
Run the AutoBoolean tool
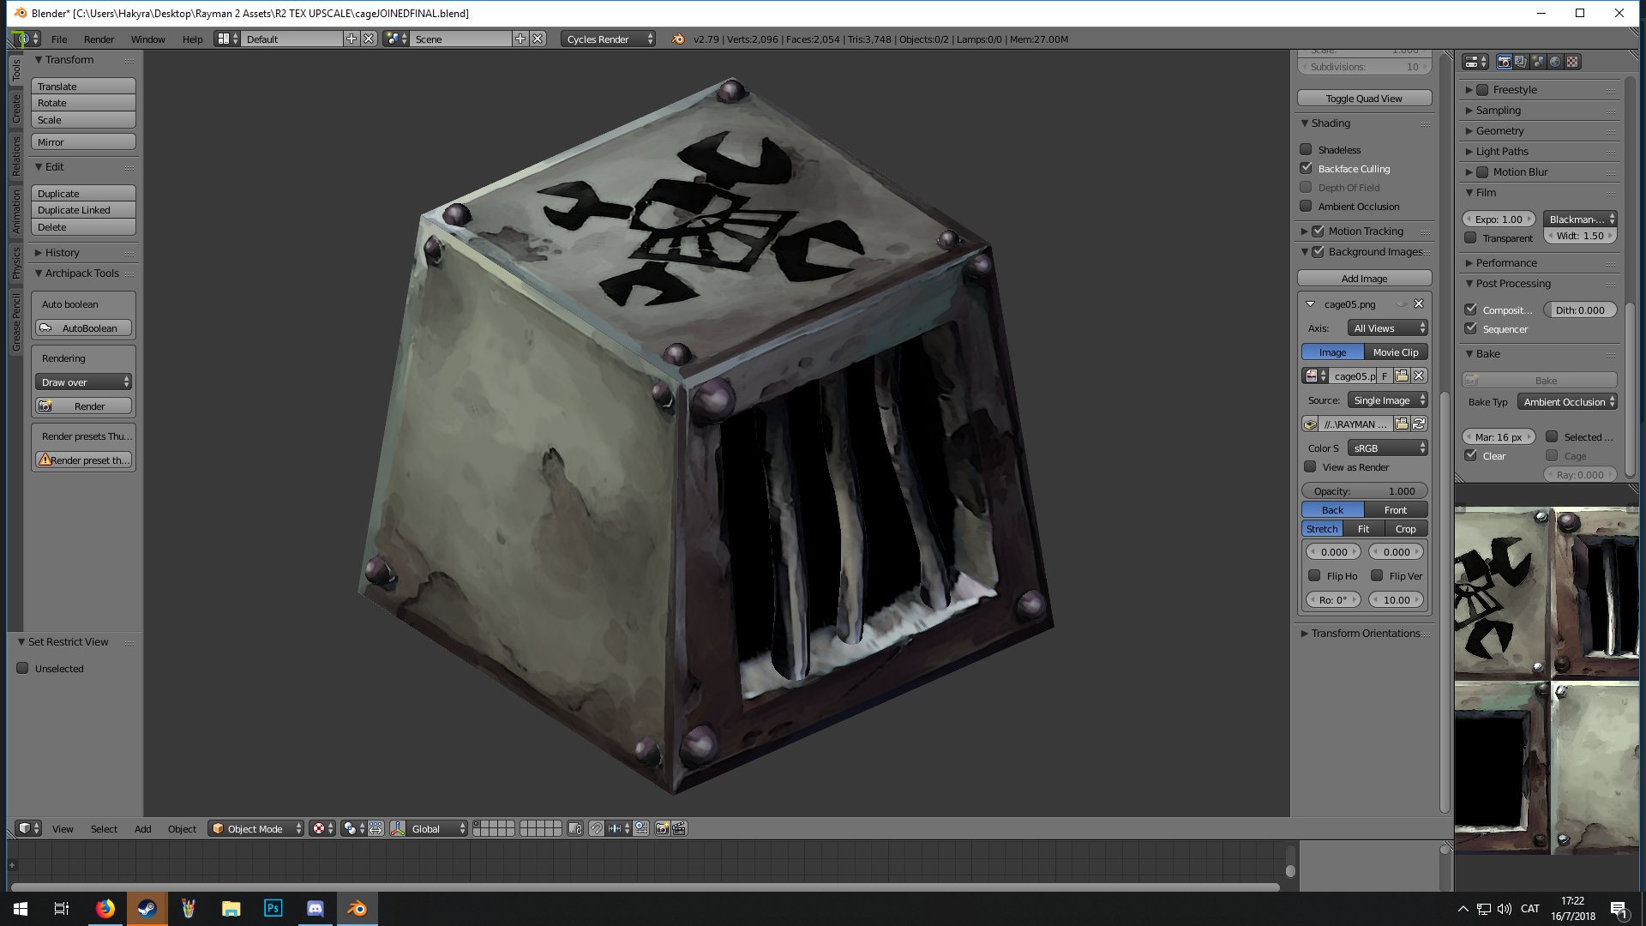(83, 328)
